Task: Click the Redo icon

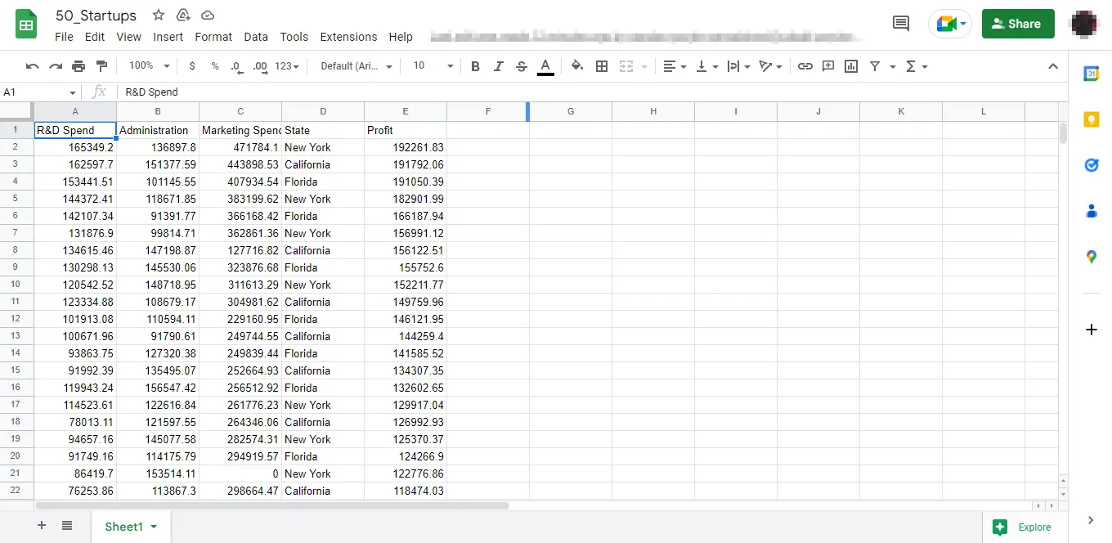Action: (x=56, y=66)
